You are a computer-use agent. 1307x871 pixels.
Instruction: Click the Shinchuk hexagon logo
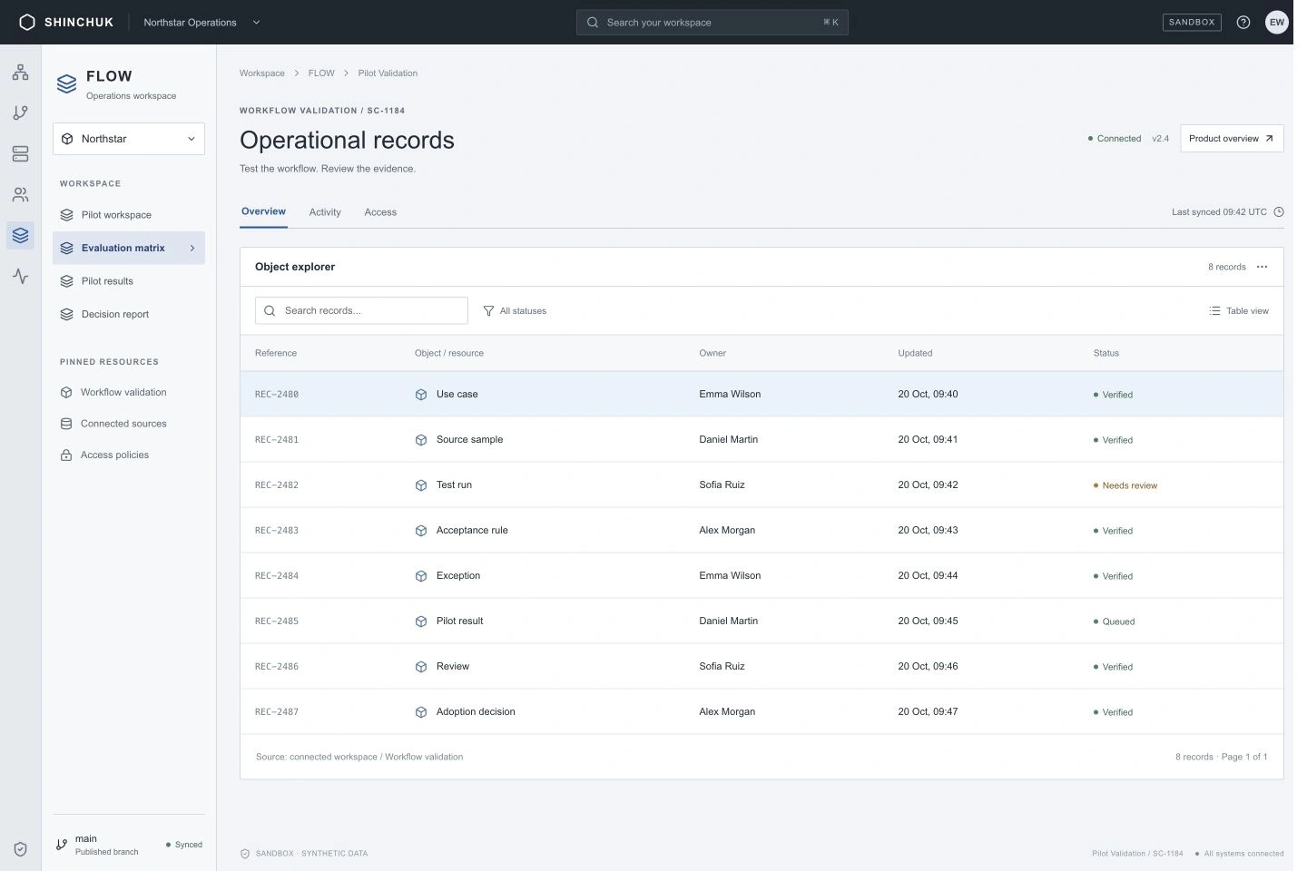coord(27,22)
